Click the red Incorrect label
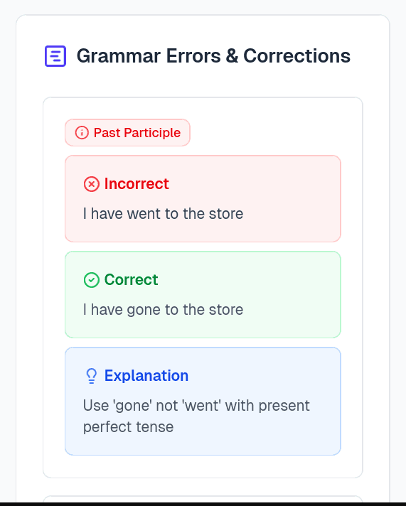The width and height of the screenshot is (406, 506). [137, 183]
